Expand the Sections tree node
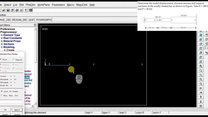The image size is (208, 117). coord(2,44)
